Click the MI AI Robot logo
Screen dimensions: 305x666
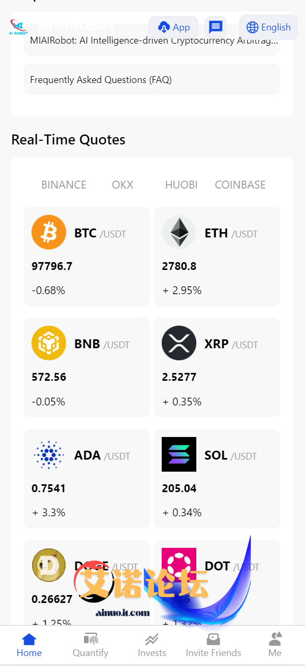point(18,27)
